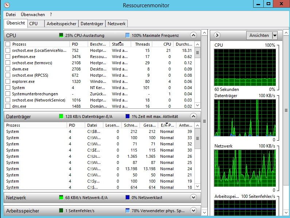Sort CPU list by Status column
The width and height of the screenshot is (290, 218).
pyautogui.click(x=120, y=44)
